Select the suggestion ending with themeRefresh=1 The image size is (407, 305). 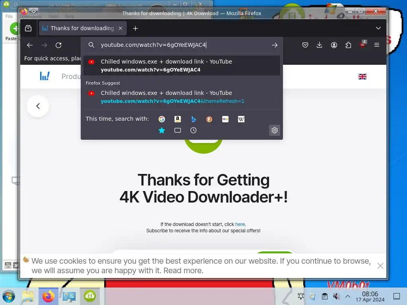click(x=182, y=97)
